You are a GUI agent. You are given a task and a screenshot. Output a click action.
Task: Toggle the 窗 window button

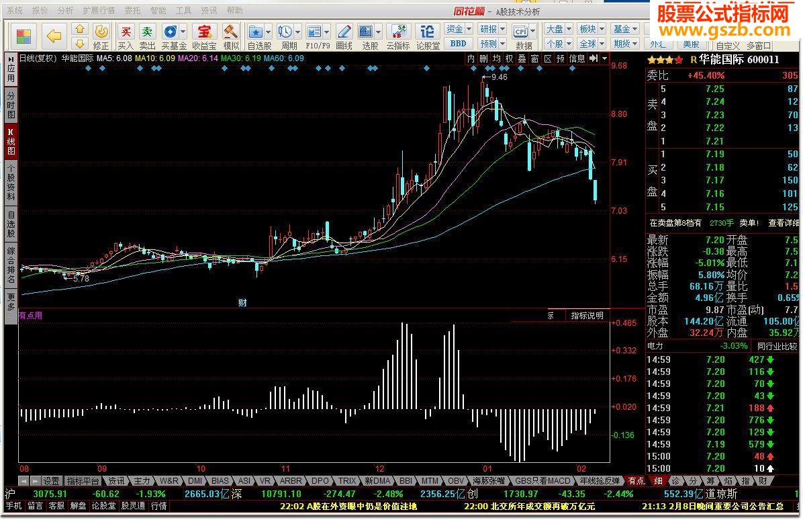point(534,59)
